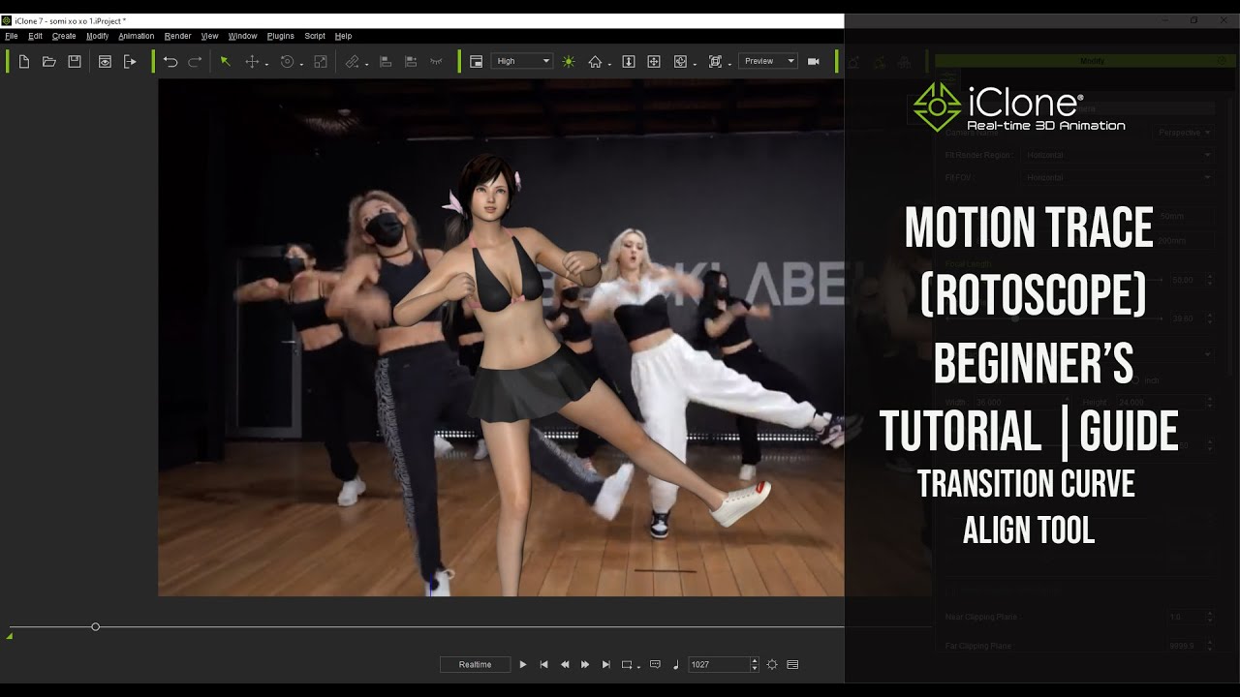Image resolution: width=1240 pixels, height=697 pixels.
Task: Increase frame number with stepper up arrow
Action: (755, 661)
